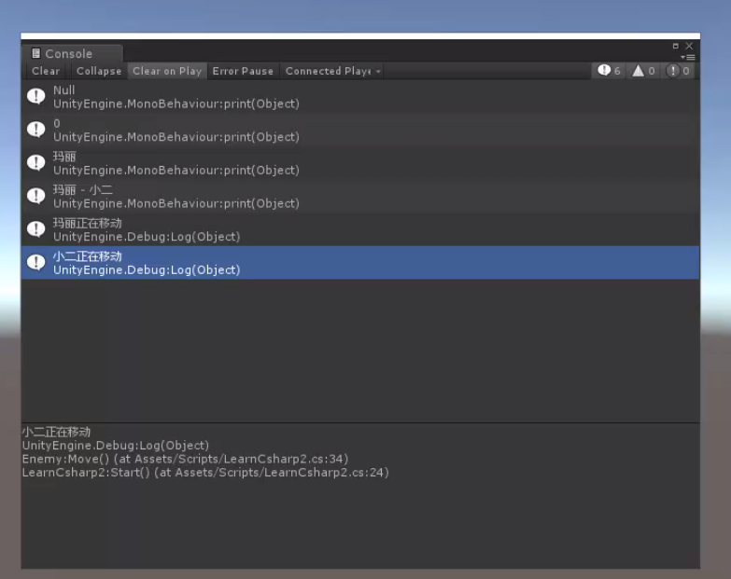Select the '小二正在移动' highlighted log entry
Viewport: 731px width, 579px height.
point(360,263)
